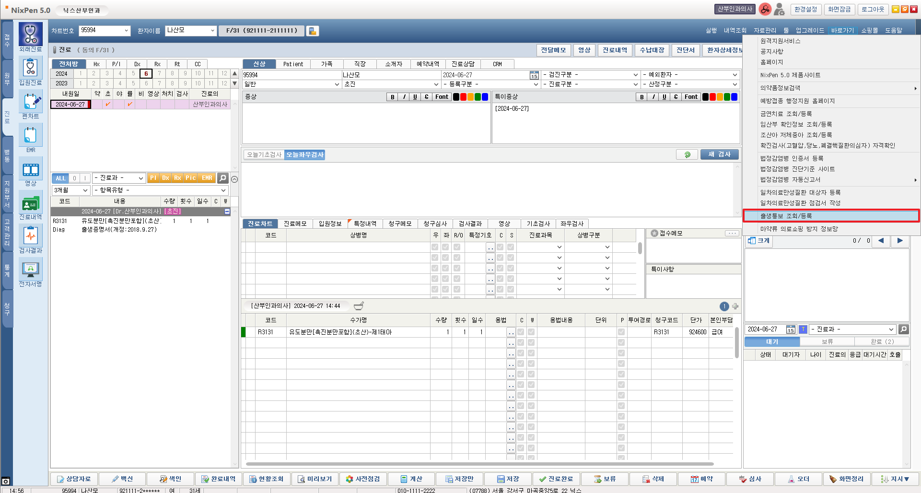Click the patient lookup icon beside F/31 info

click(312, 31)
